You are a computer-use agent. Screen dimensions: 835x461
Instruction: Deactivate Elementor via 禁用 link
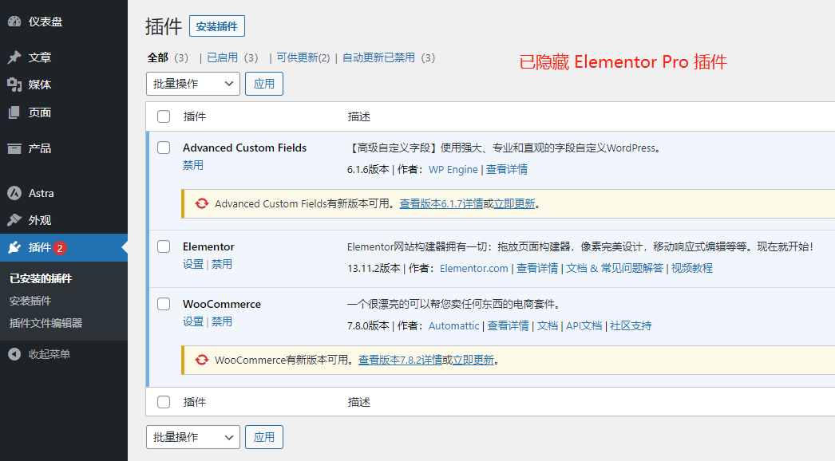(x=222, y=264)
